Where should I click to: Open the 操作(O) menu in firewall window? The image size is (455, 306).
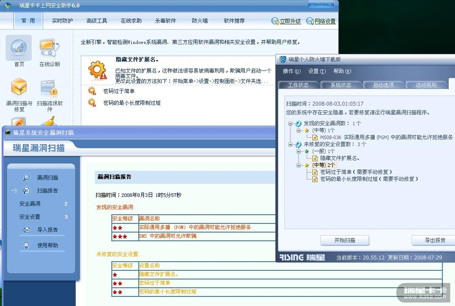[x=291, y=71]
